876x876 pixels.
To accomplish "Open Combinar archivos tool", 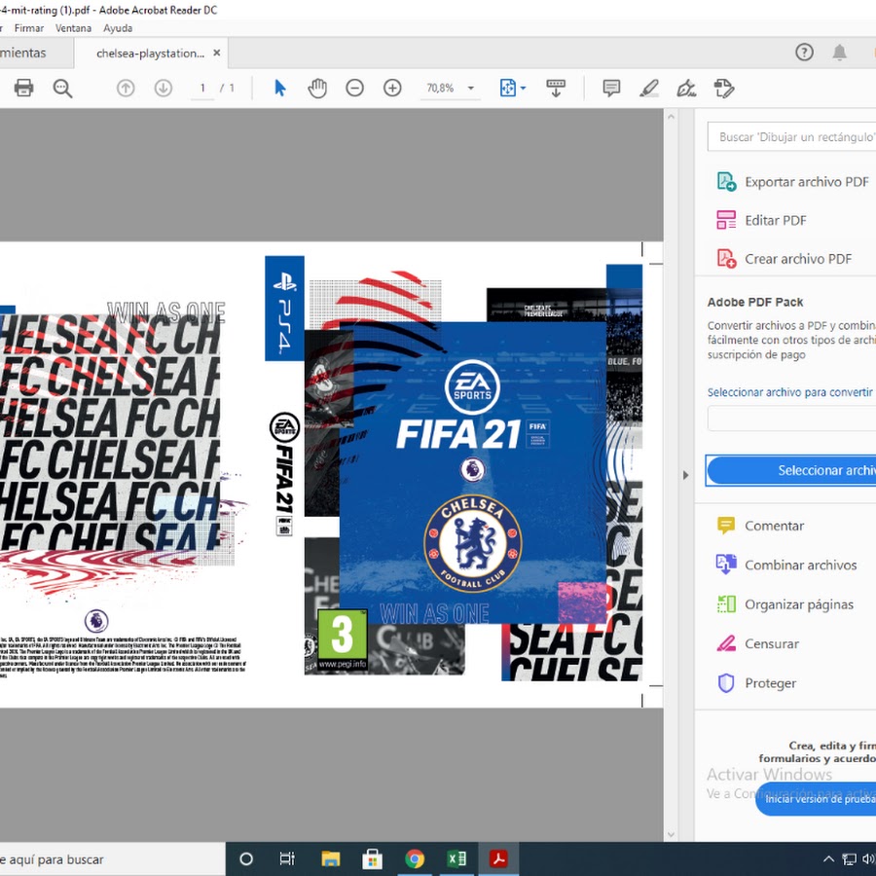I will coord(786,565).
